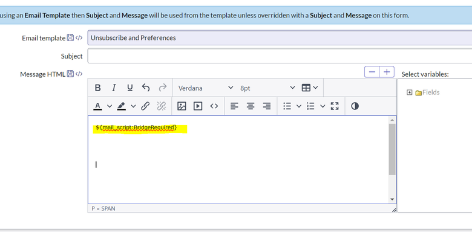Toggle underline formatting in editor
This screenshot has height=232, width=472.
tap(129, 88)
